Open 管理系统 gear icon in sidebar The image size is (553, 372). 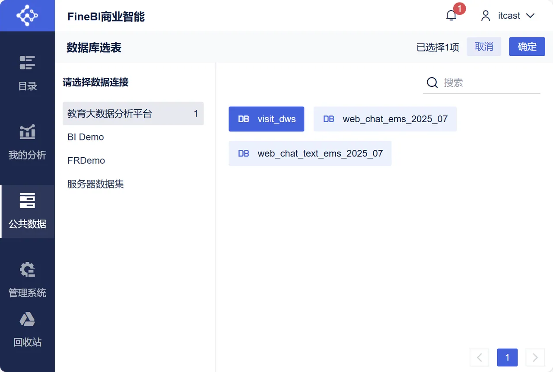pos(27,270)
